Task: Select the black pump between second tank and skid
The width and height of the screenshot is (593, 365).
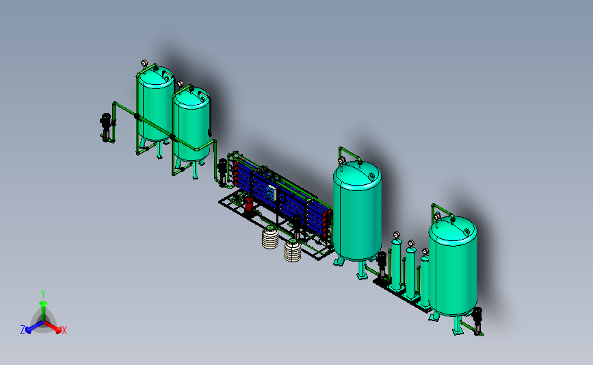Action: click(x=222, y=173)
